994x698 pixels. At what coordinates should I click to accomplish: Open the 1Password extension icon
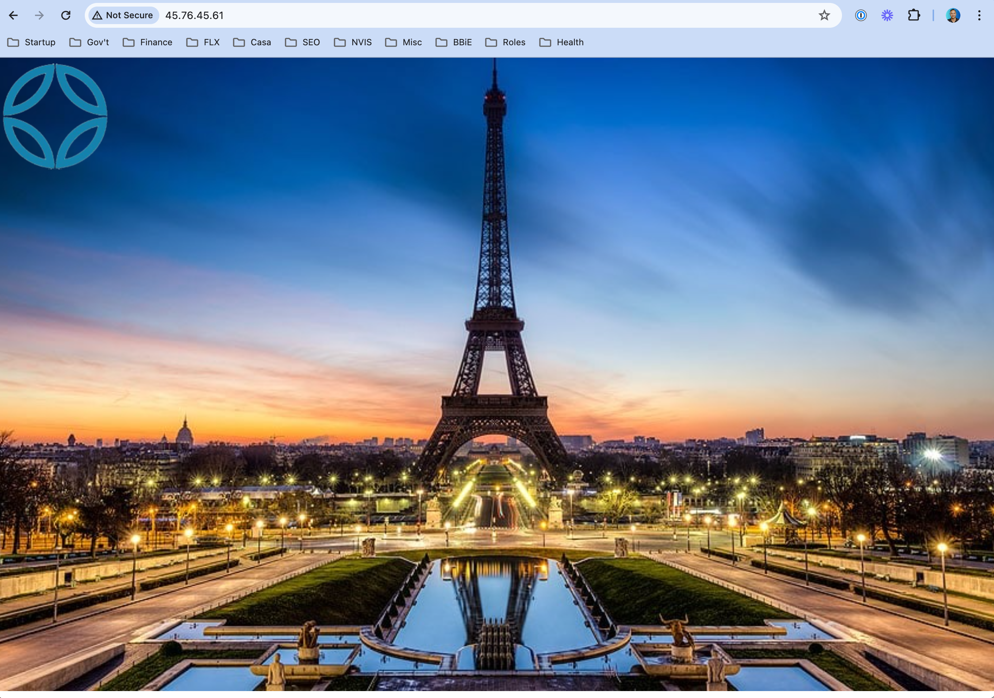click(x=861, y=16)
